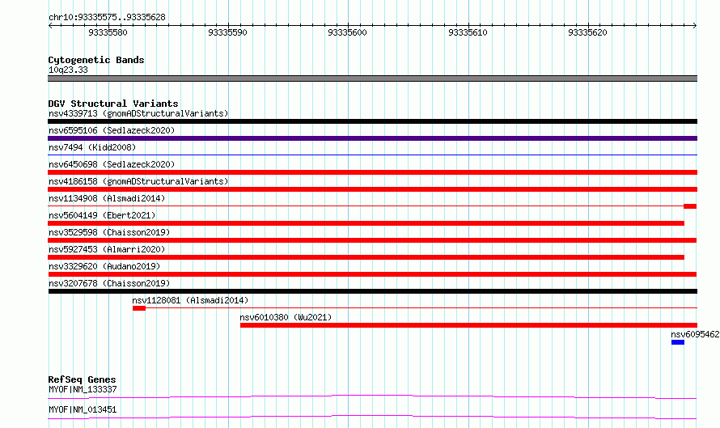Select the nsv1134908 (Alsmadi2014) label
Screen dimensions: 720x428
[107, 198]
